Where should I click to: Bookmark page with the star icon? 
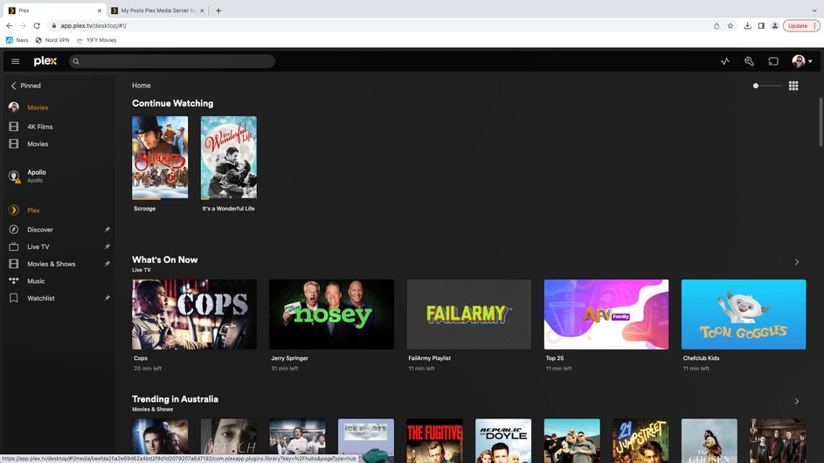click(731, 25)
